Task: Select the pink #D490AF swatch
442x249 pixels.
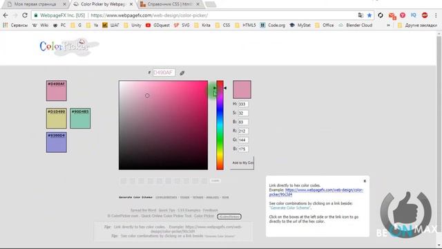Action: coord(57,91)
